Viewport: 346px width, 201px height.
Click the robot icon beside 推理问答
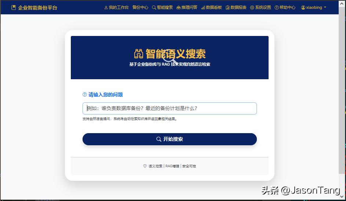179,7
